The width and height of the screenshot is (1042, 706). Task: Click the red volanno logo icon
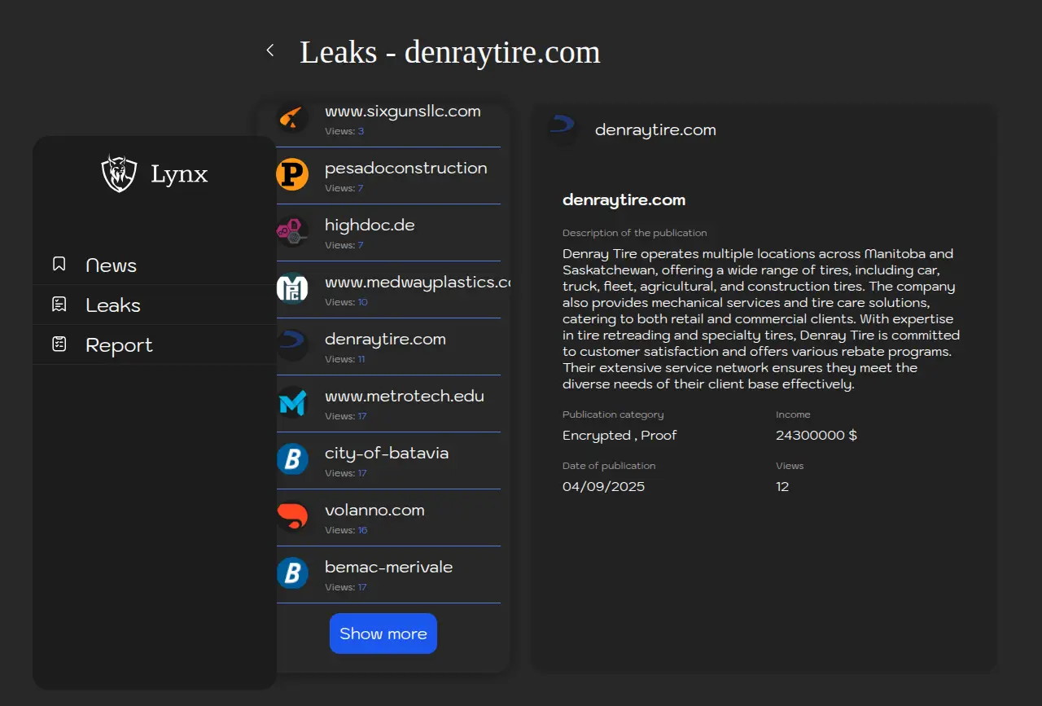point(292,517)
